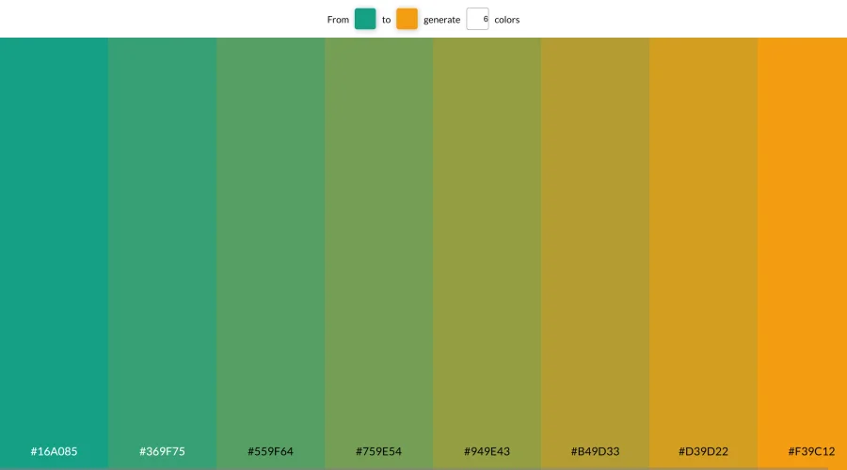Select the #16A085 color column
This screenshot has width=847, height=470.
(54, 253)
